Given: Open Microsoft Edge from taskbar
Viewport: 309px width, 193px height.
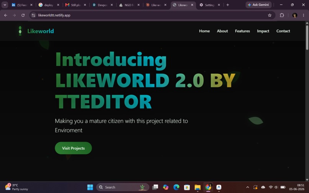Looking at the screenshot, I should [x=176, y=187].
